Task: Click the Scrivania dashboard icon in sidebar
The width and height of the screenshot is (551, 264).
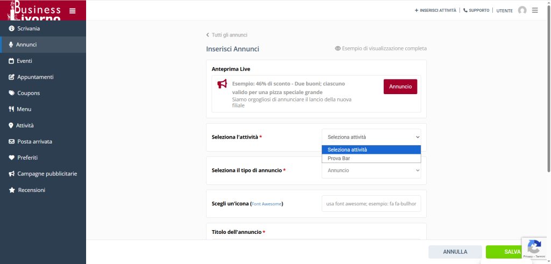Action: (12, 28)
